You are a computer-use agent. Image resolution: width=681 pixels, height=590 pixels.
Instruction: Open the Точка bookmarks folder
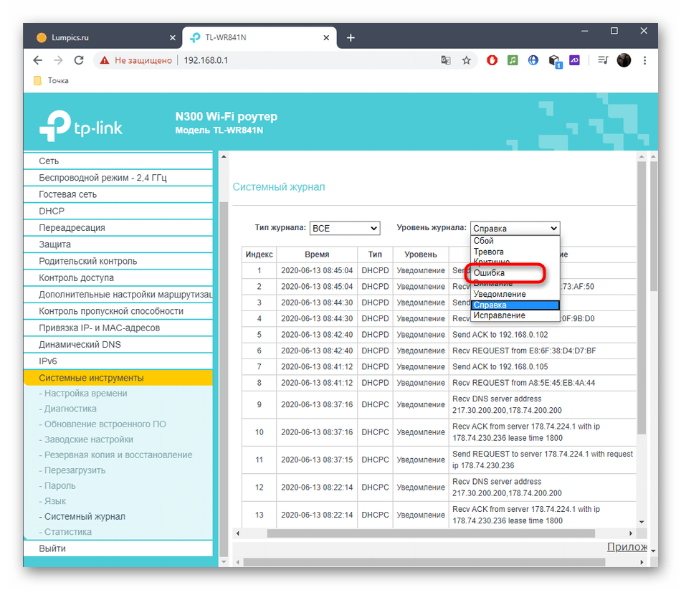(x=51, y=80)
